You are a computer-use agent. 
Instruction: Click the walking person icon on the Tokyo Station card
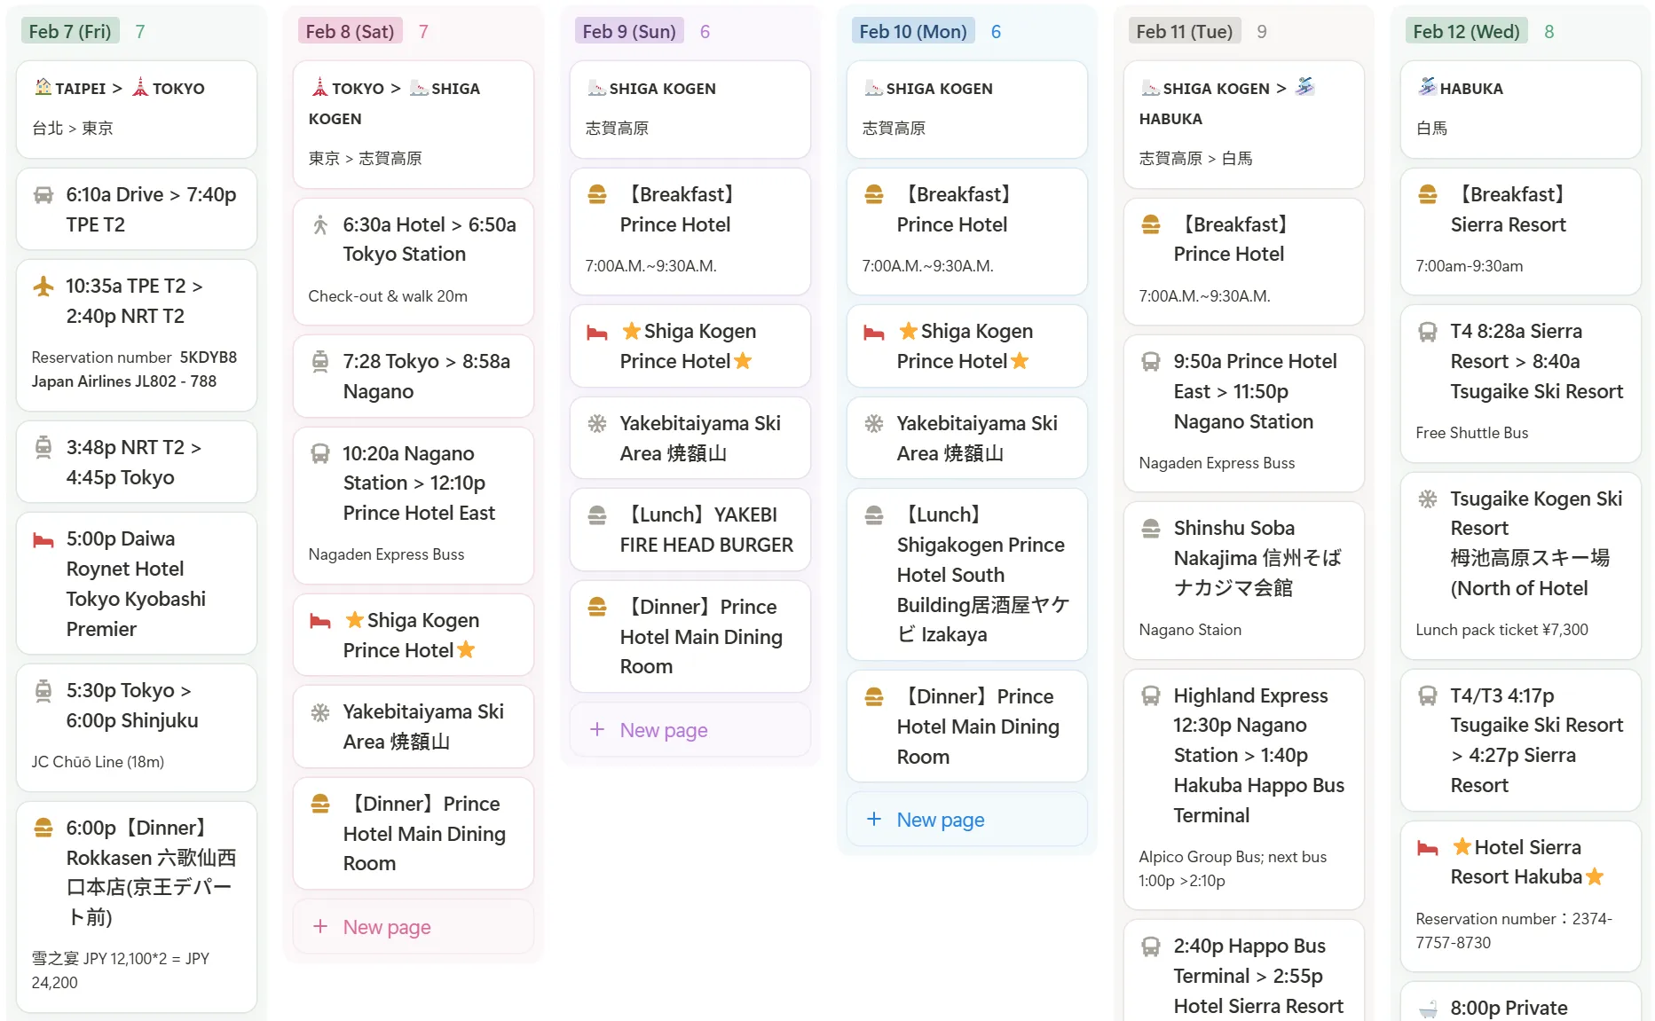point(320,225)
